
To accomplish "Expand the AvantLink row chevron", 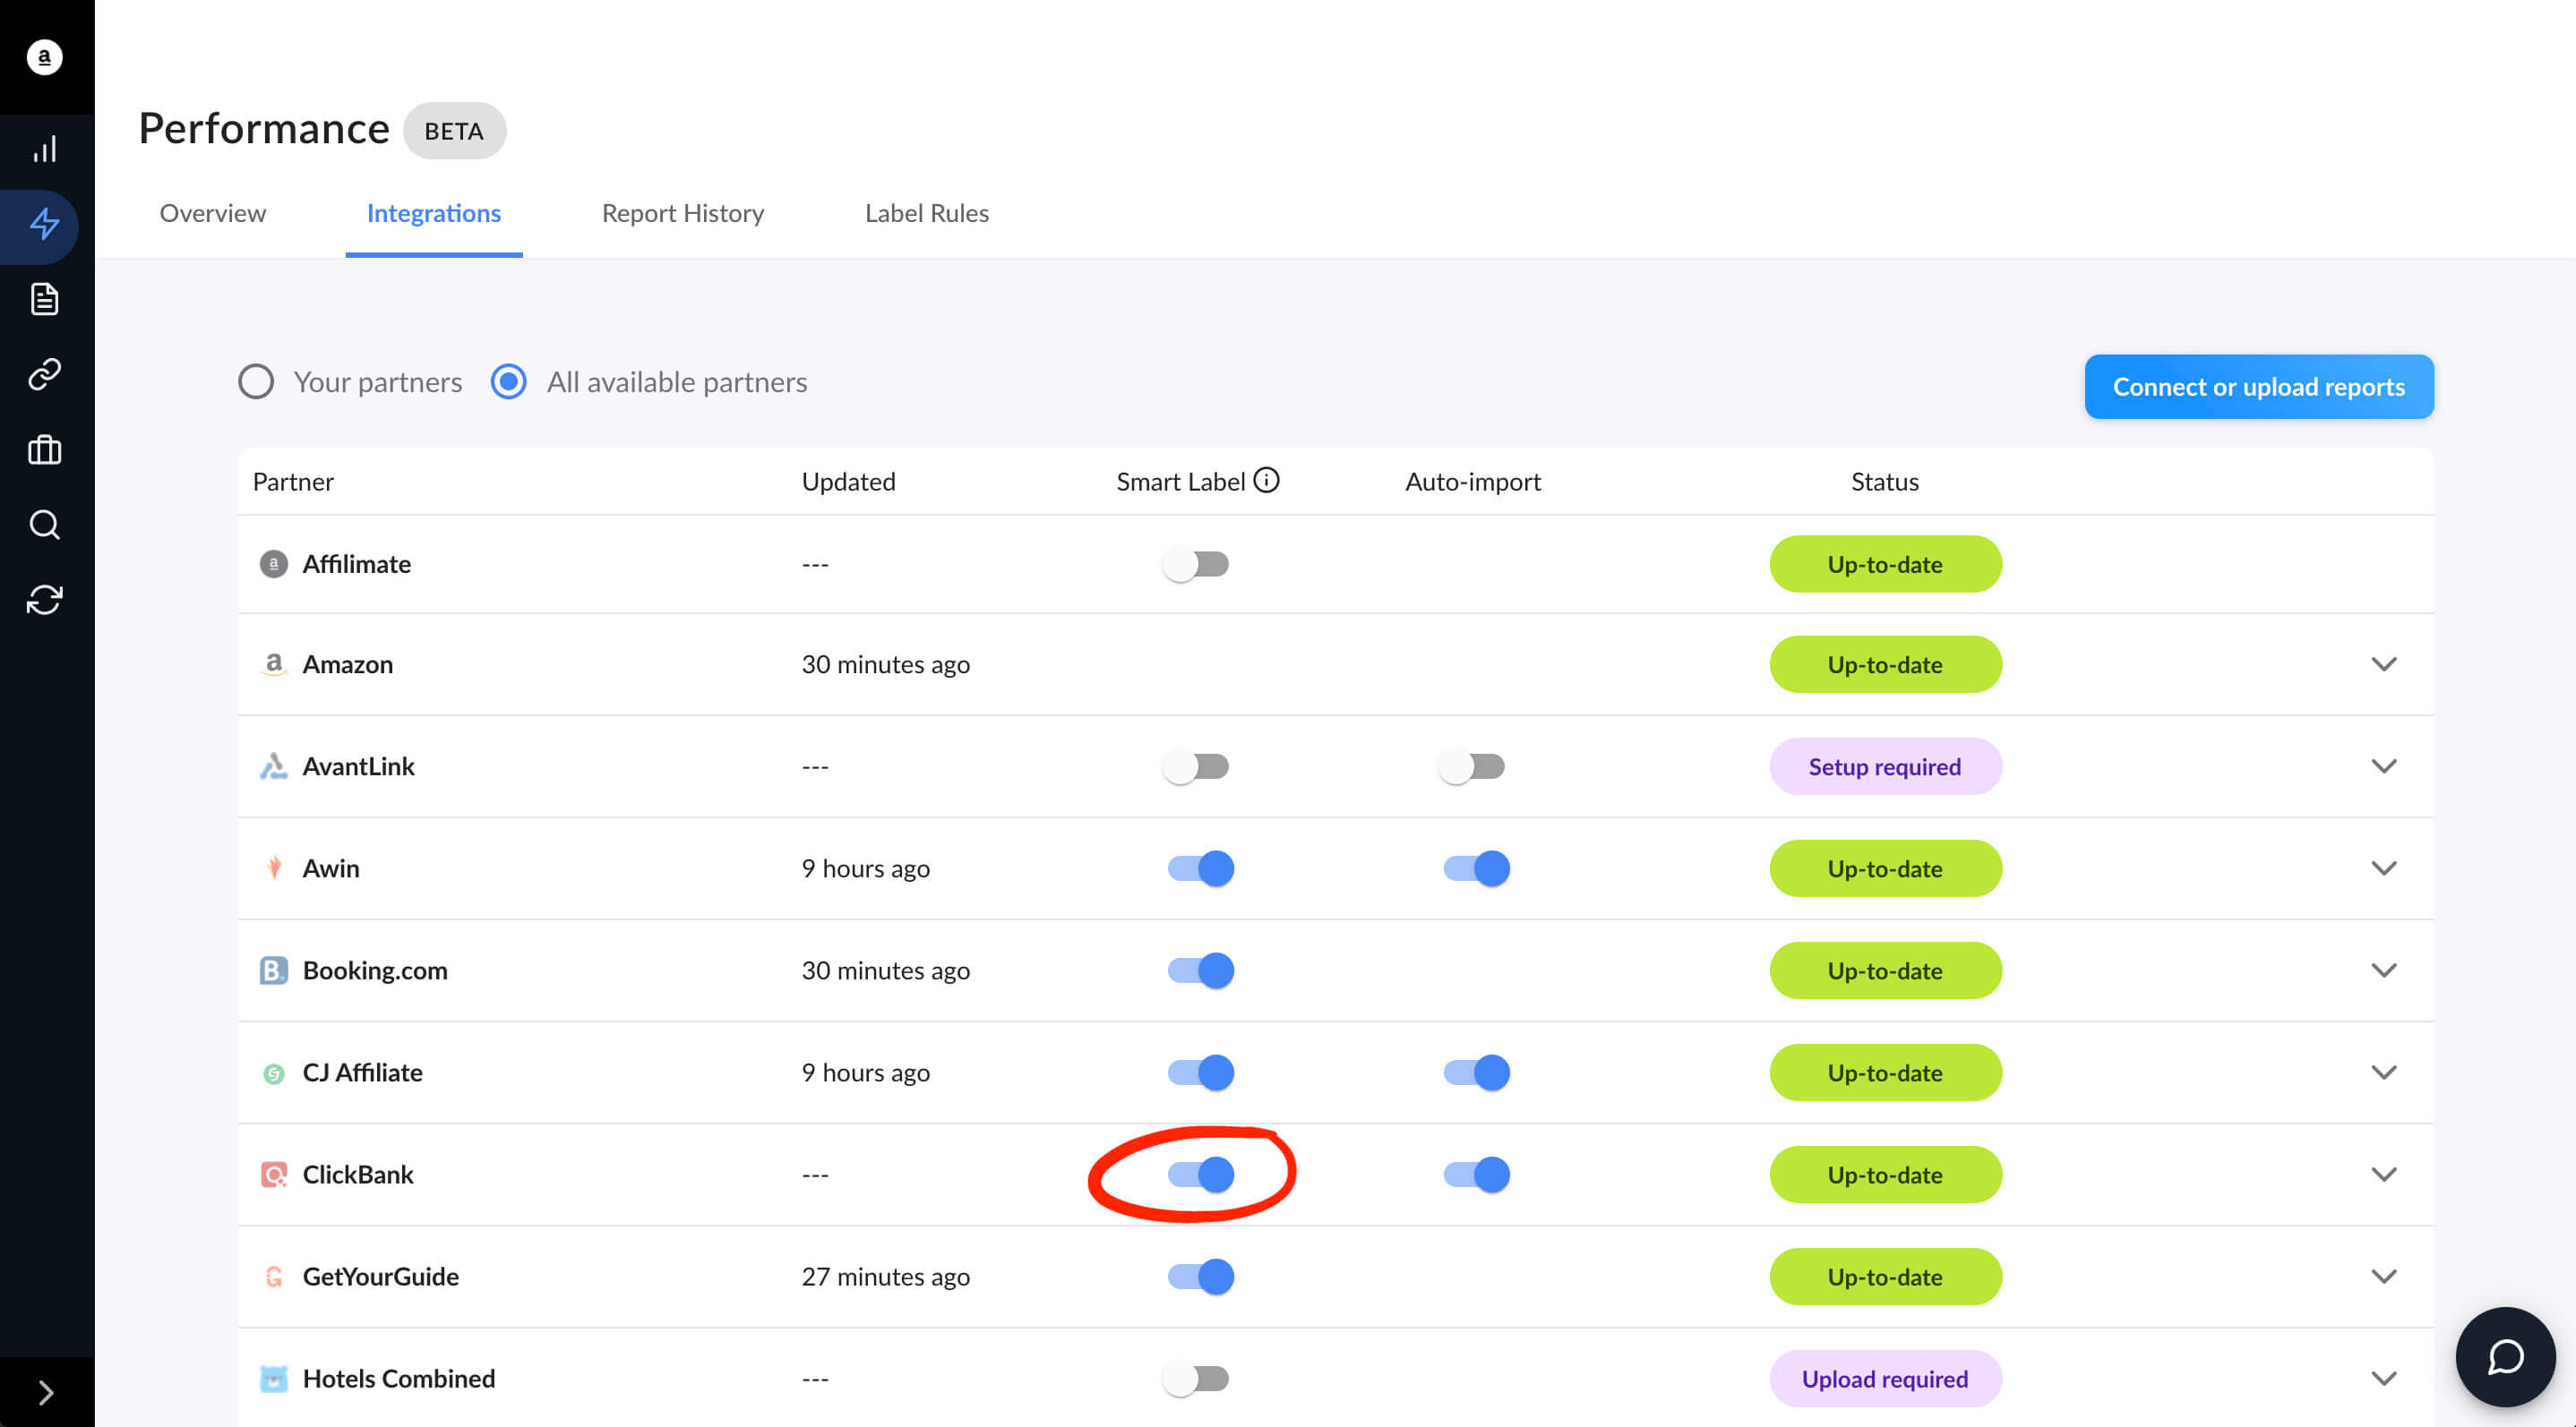I will pyautogui.click(x=2384, y=766).
